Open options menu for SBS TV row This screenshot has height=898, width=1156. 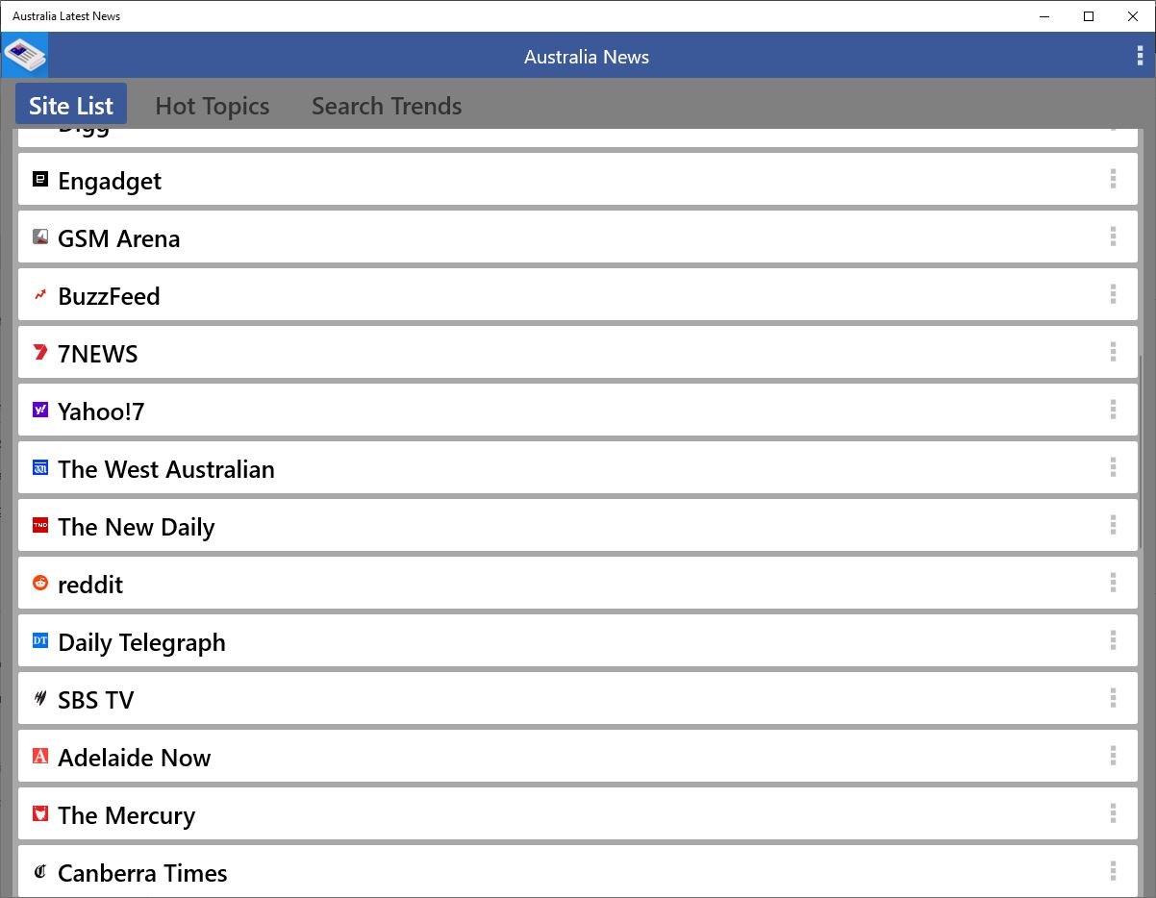click(1113, 698)
